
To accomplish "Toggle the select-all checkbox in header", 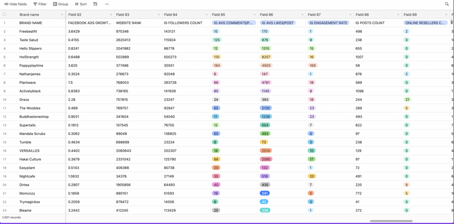I will [x=5, y=14].
